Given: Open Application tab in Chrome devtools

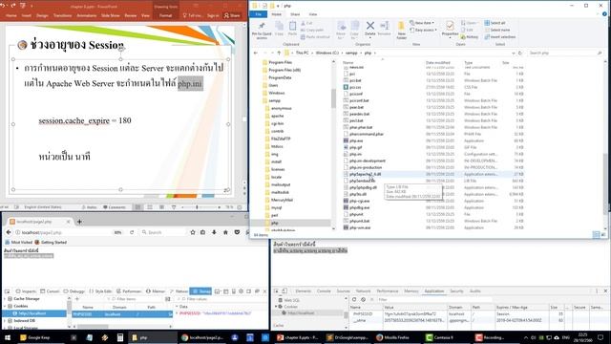Looking at the screenshot, I should (433, 290).
